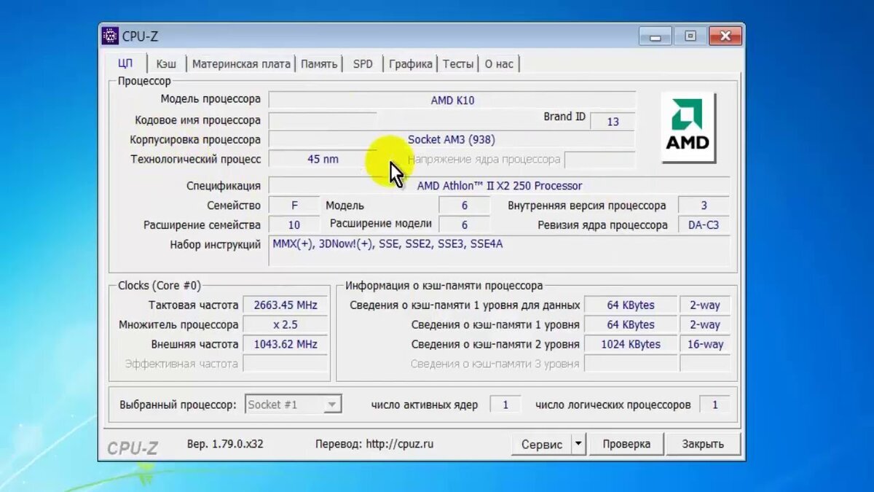Select the SPD tab
Viewport: 874px width, 492px height.
[363, 63]
